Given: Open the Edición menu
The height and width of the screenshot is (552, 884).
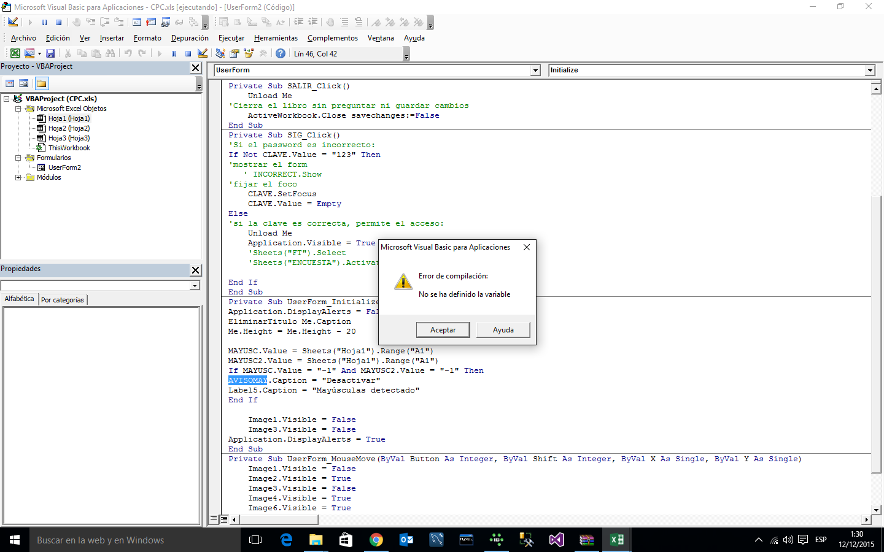Looking at the screenshot, I should [58, 38].
